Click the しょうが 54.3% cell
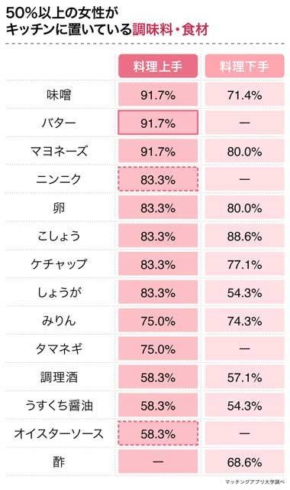 point(244,292)
